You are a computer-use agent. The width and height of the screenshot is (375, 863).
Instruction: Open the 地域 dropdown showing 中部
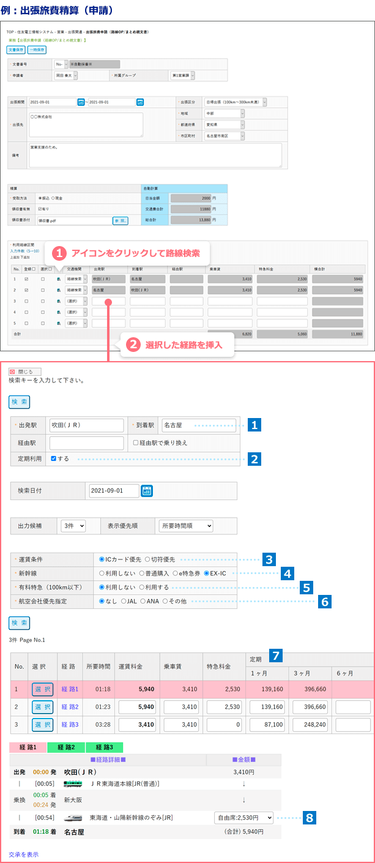pyautogui.click(x=225, y=113)
